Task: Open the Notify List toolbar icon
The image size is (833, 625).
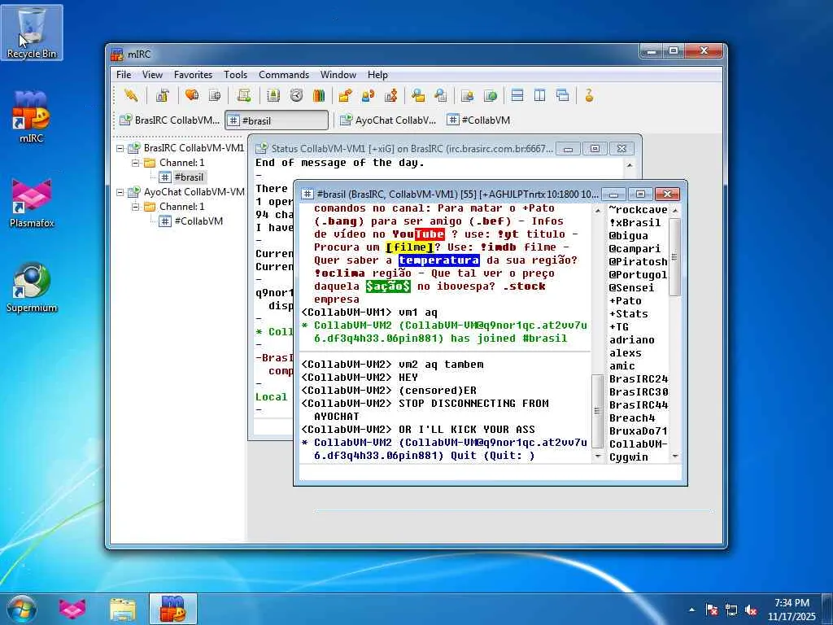Action: tap(468, 96)
